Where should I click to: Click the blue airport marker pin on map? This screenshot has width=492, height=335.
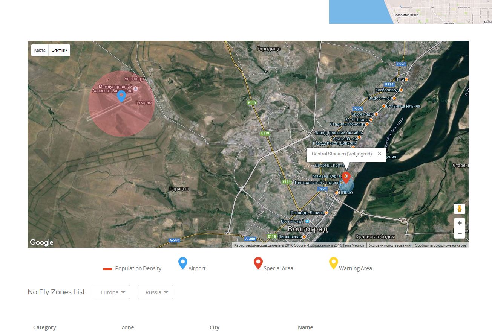click(x=121, y=96)
